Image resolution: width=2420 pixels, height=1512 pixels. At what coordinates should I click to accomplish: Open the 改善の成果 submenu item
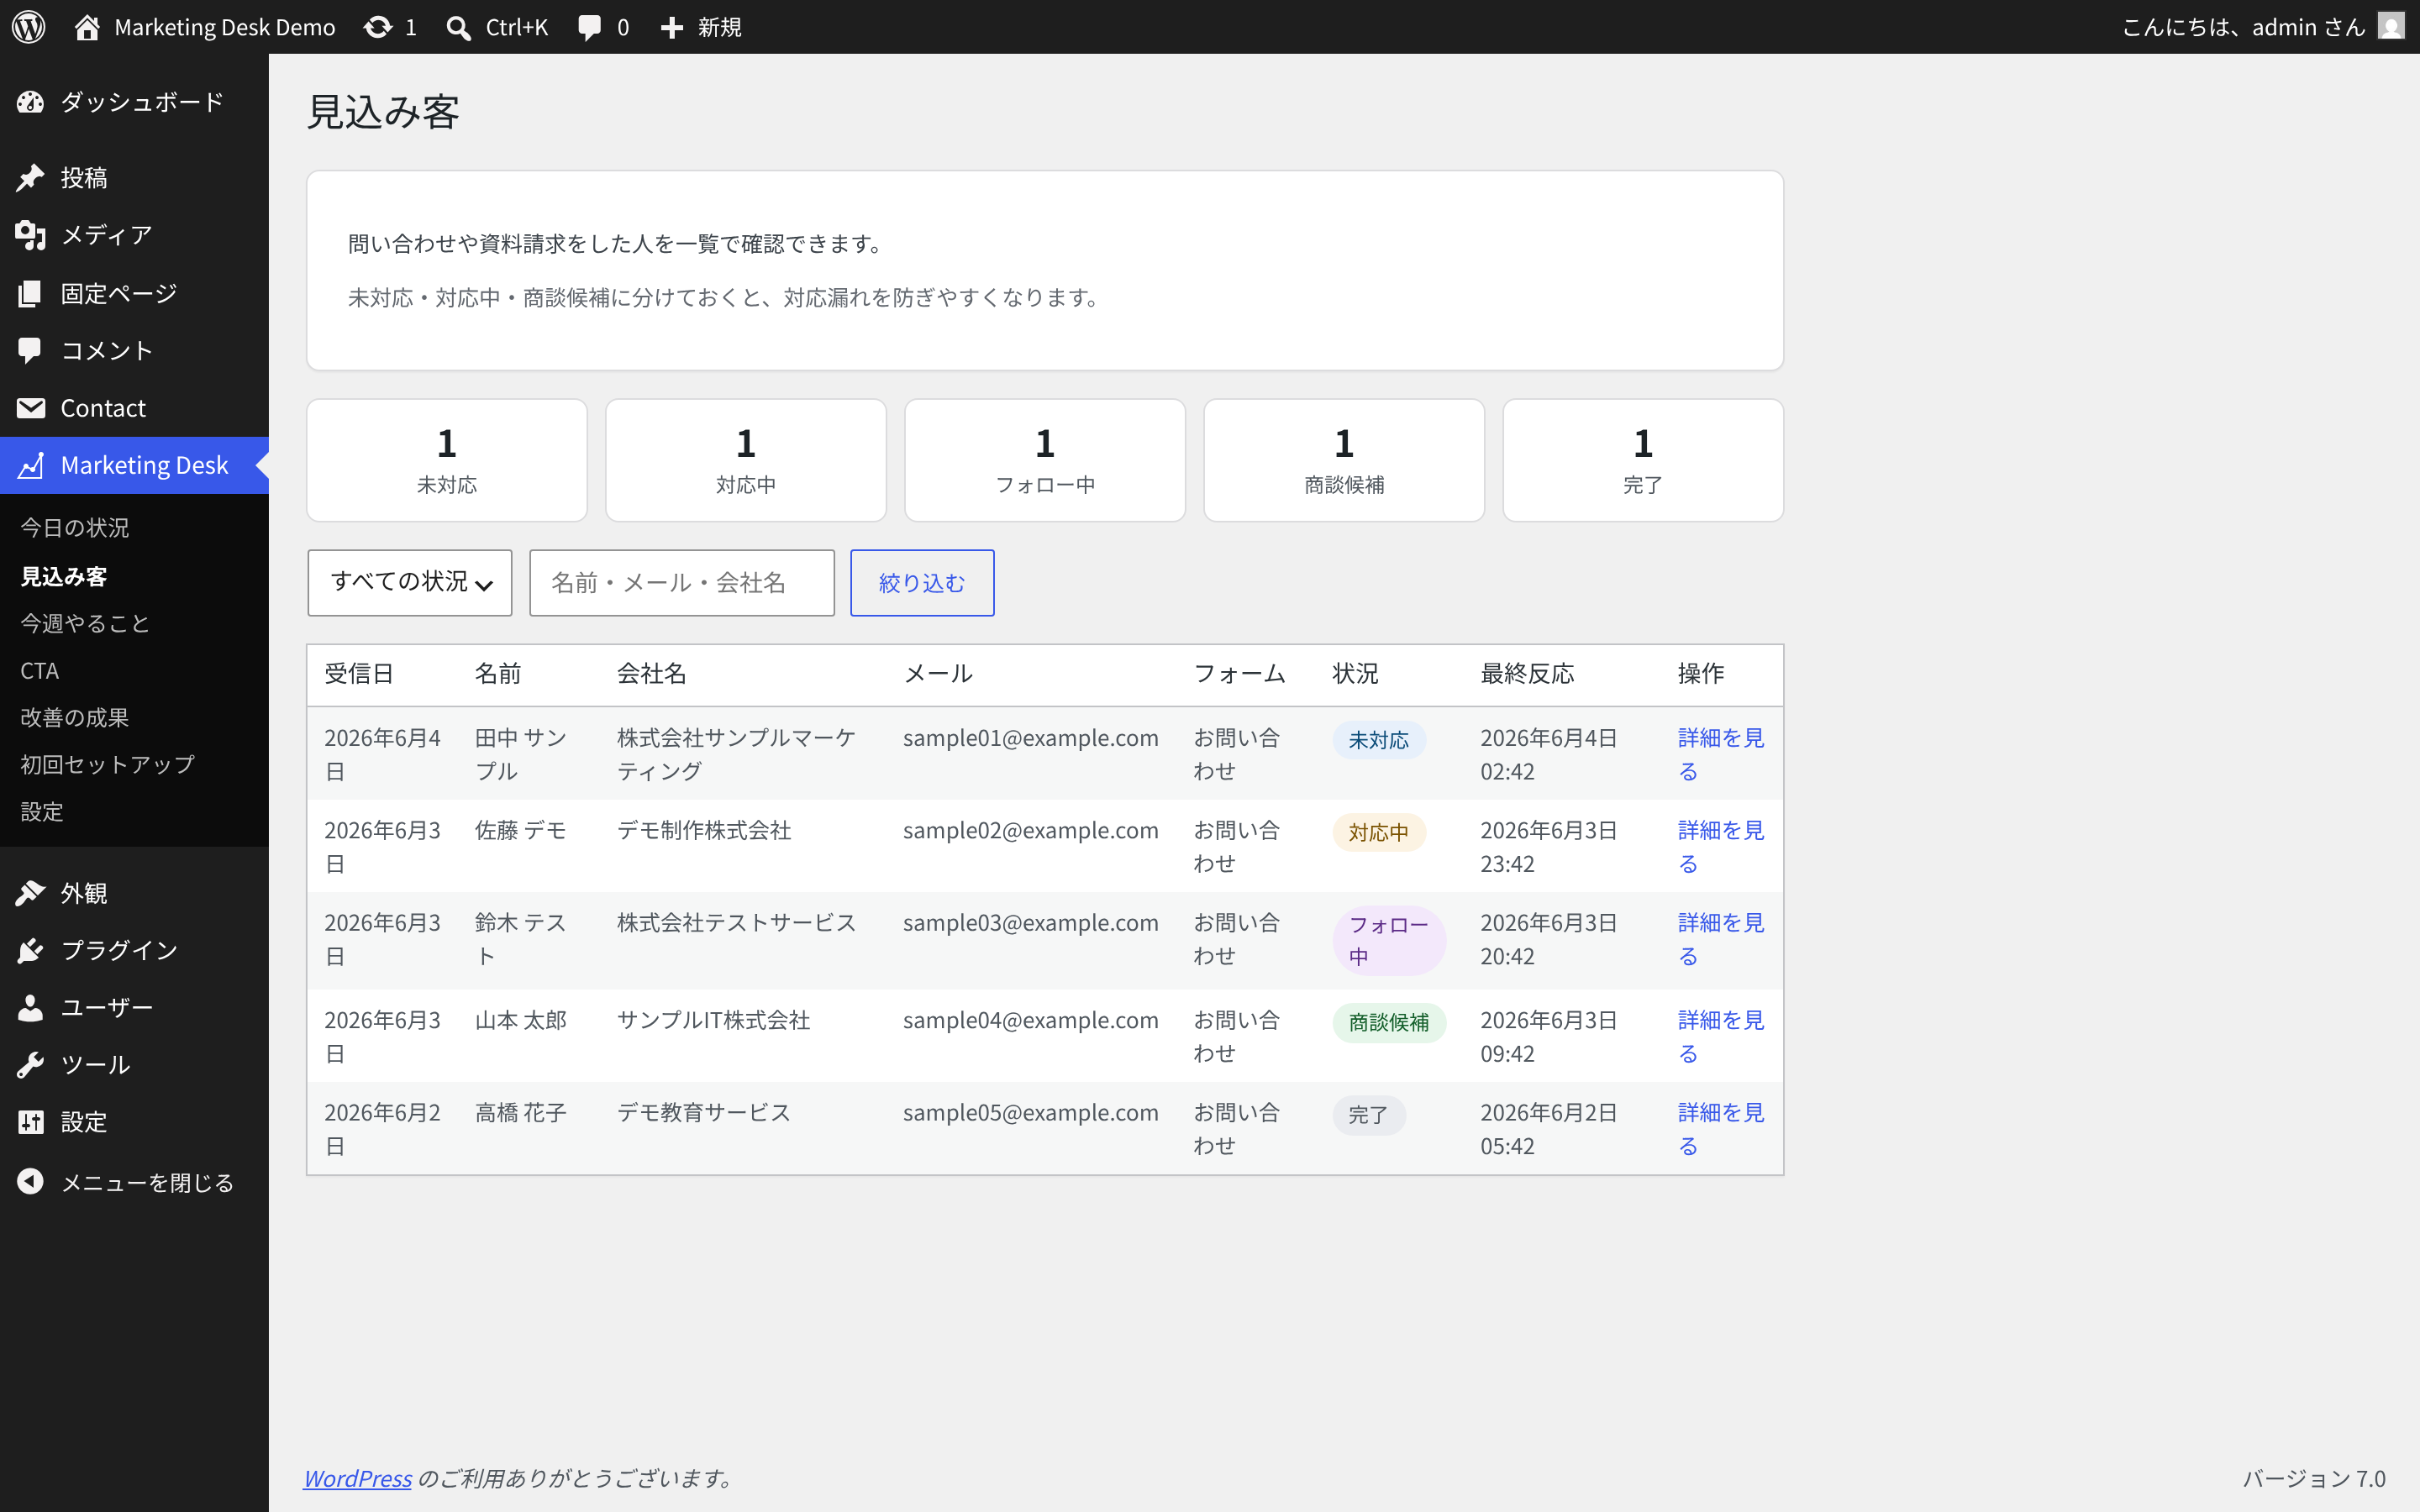tap(75, 718)
